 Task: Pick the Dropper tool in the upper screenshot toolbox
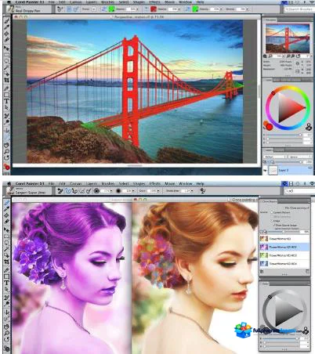pos(7,27)
